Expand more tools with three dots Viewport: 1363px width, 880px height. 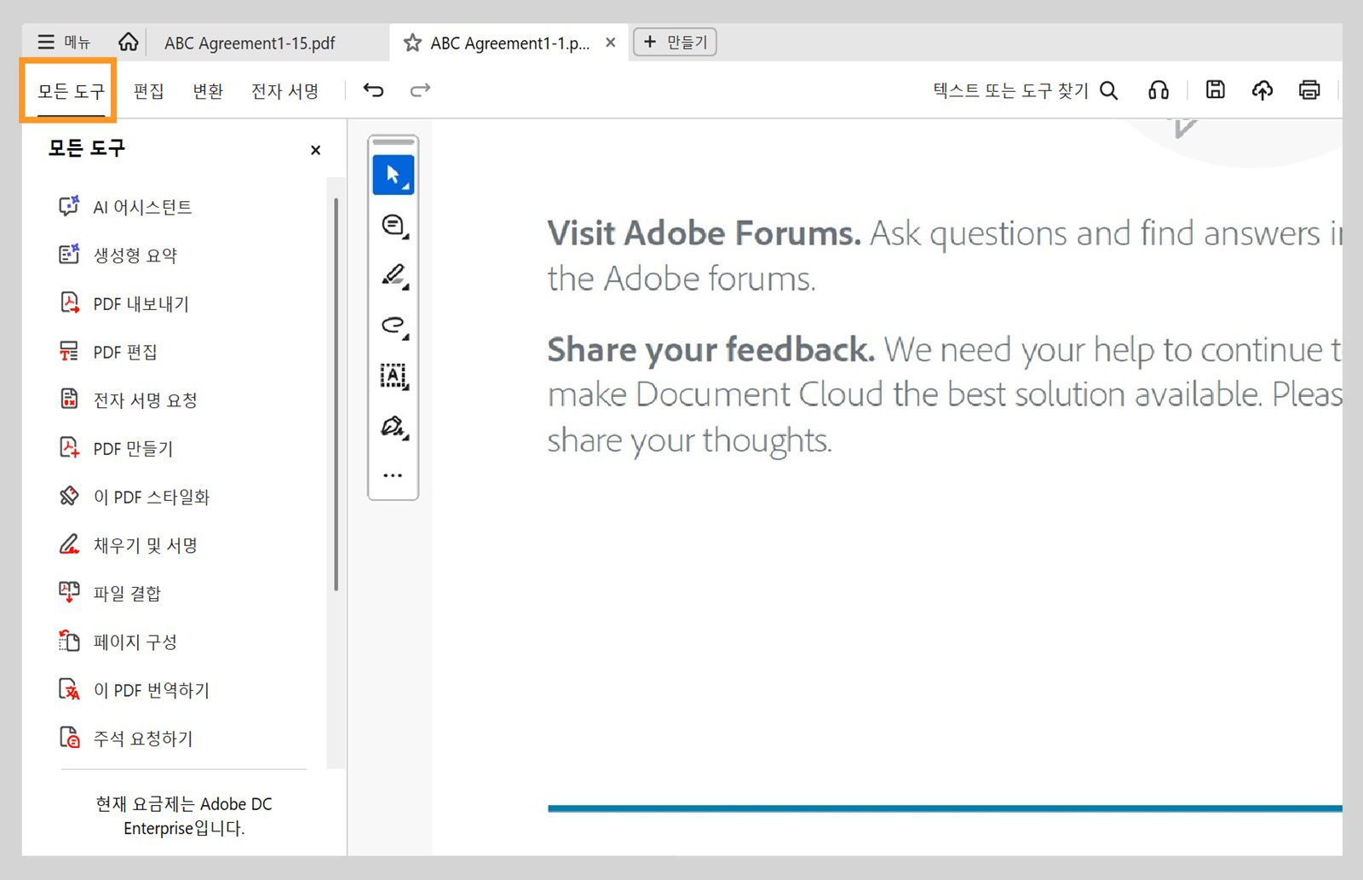click(x=393, y=475)
